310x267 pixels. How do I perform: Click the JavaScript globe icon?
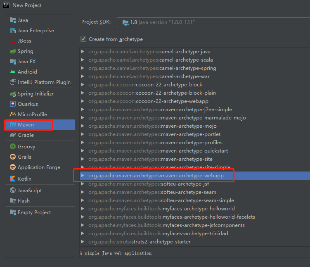[x=13, y=190]
